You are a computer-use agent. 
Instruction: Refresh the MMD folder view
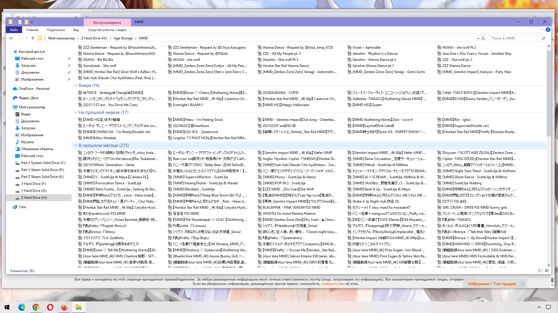coord(483,38)
